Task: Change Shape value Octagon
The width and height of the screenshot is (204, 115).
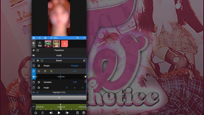Action: (x=75, y=66)
